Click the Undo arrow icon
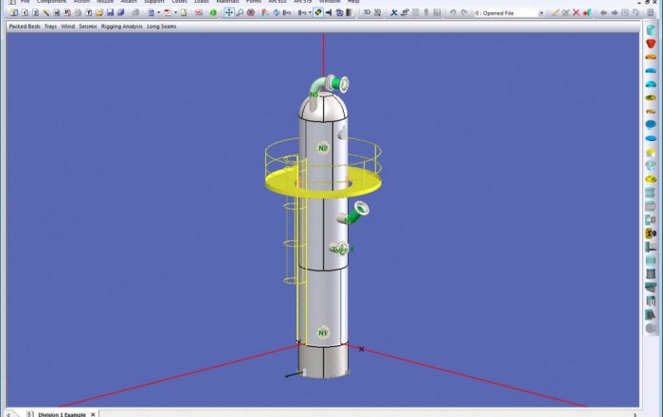 (x=453, y=13)
